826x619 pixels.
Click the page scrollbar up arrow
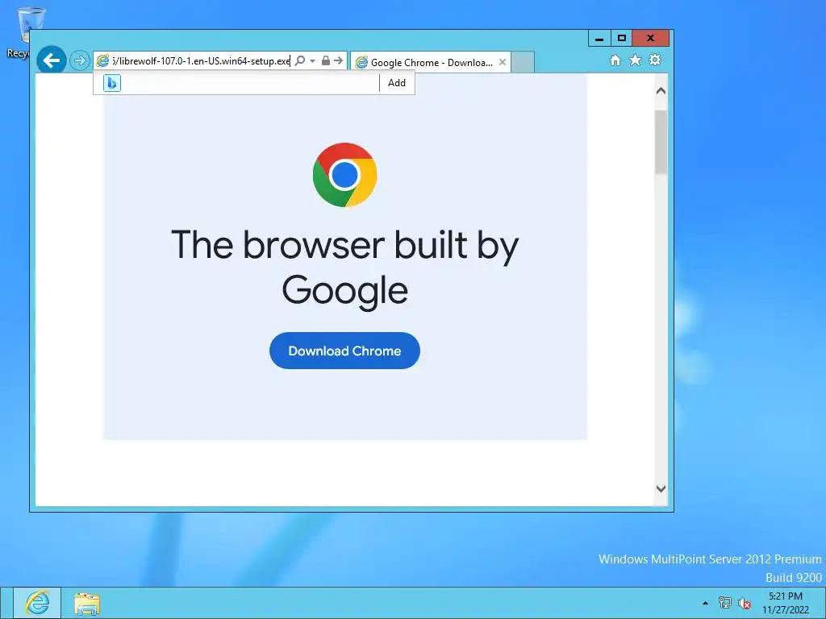(661, 91)
